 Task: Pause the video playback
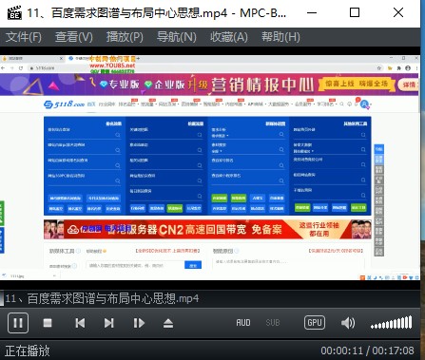coord(18,323)
